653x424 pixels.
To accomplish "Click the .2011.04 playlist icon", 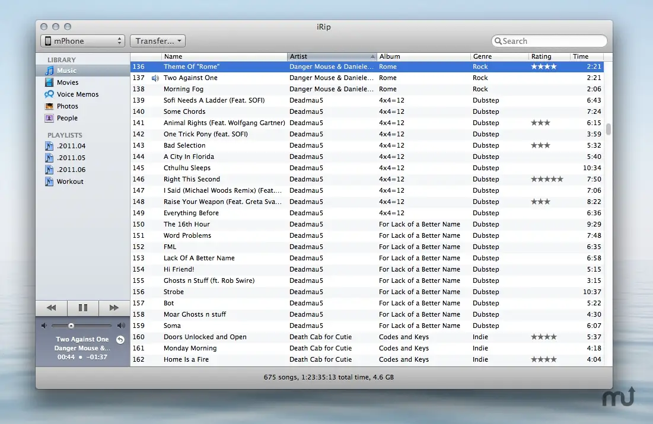I will [49, 146].
